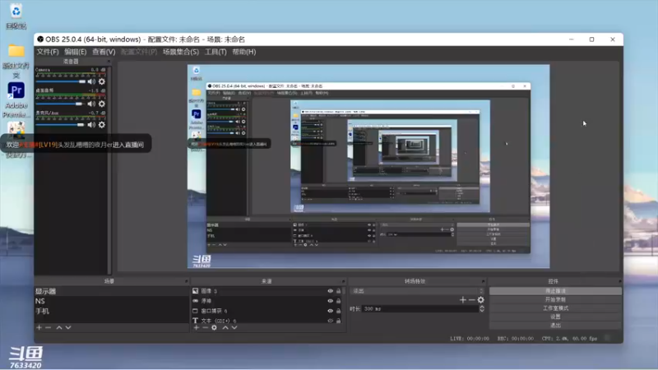This screenshot has width=658, height=370.
Task: Toggle lock for 窗口捕获 6 source
Action: pos(338,311)
